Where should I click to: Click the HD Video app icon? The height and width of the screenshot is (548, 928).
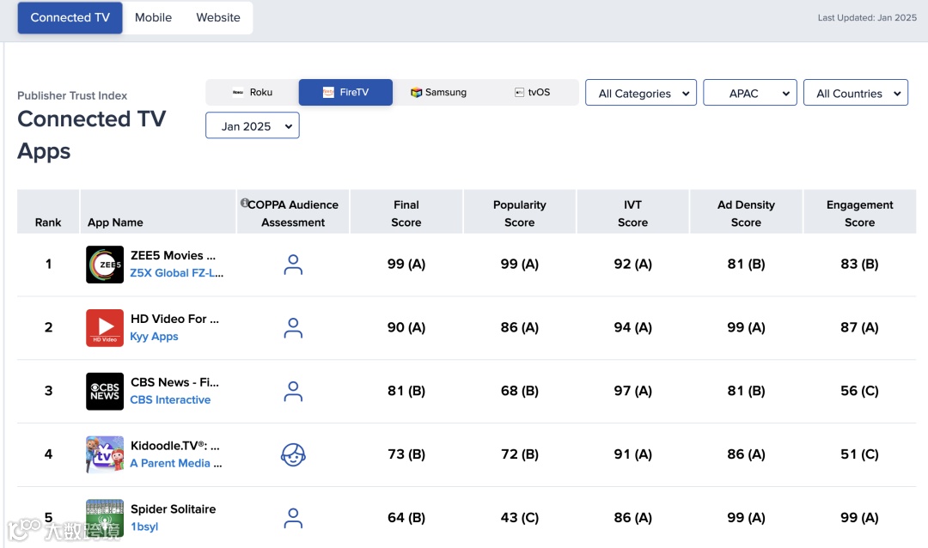click(x=105, y=328)
